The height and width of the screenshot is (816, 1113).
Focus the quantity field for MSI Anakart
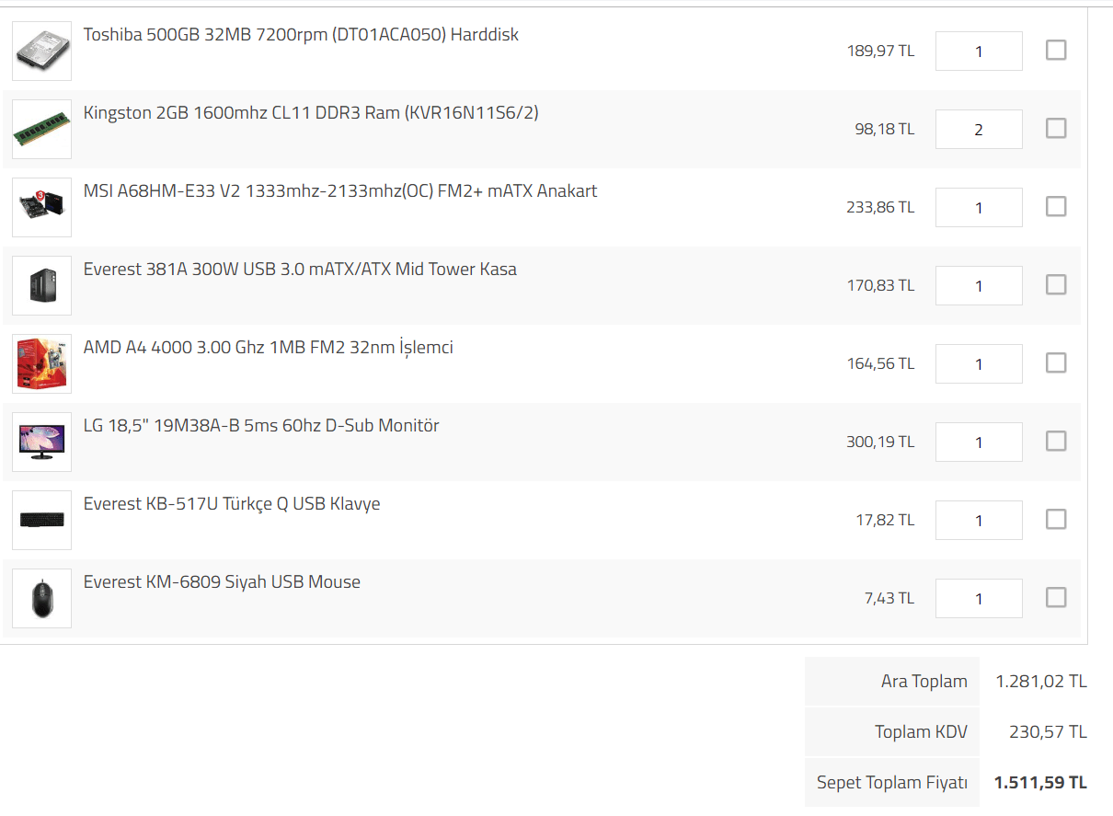pyautogui.click(x=978, y=208)
